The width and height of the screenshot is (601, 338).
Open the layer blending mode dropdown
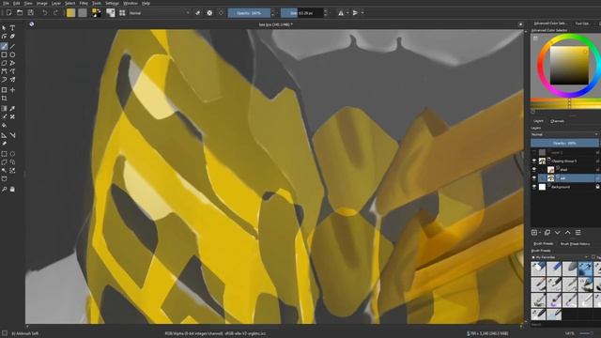564,134
